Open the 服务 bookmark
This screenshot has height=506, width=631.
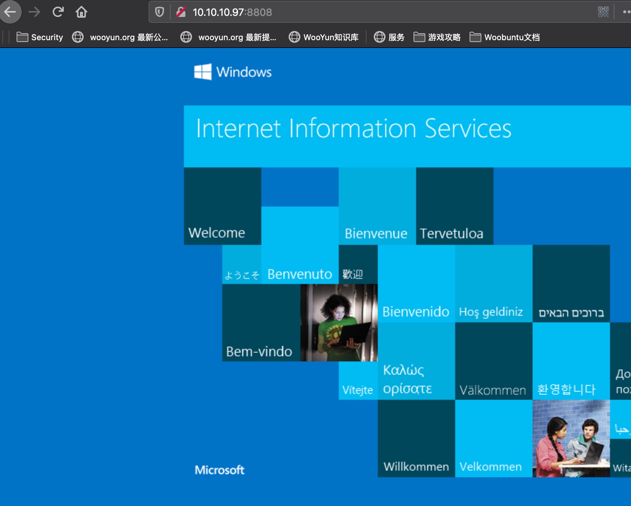[x=389, y=37]
